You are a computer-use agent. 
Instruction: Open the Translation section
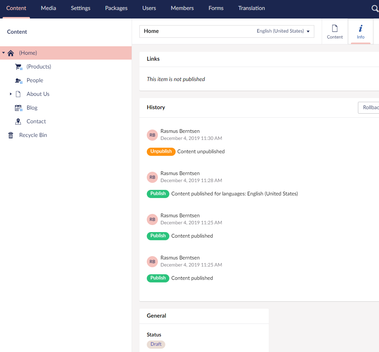(x=252, y=8)
